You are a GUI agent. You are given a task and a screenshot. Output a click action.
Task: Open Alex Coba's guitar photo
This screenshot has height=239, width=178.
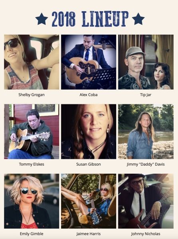[x=89, y=62]
